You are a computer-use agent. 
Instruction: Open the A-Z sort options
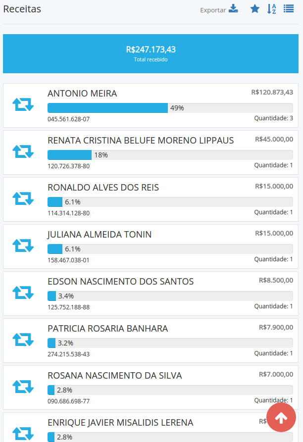coord(272,9)
